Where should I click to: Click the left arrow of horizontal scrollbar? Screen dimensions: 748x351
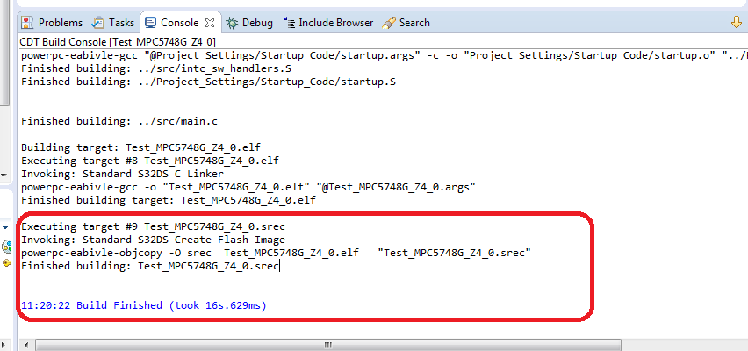26,345
